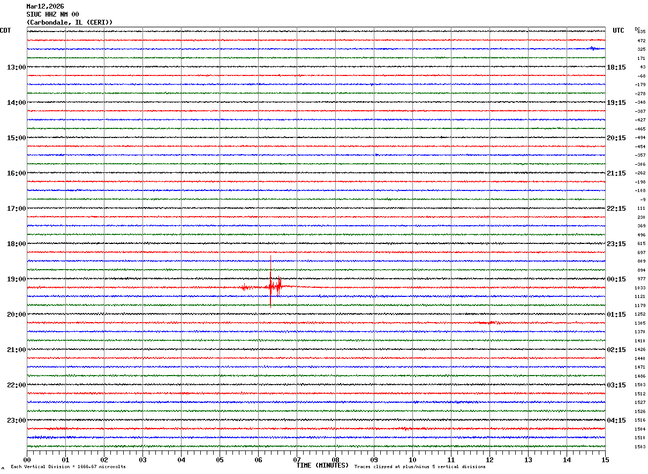Click the DC offset value "472"
The height and width of the screenshot is (474, 648).
pos(641,41)
